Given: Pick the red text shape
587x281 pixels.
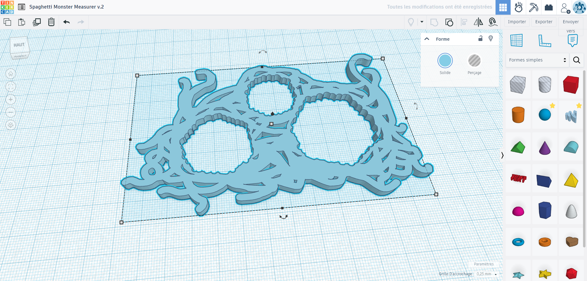Looking at the screenshot, I should [518, 178].
